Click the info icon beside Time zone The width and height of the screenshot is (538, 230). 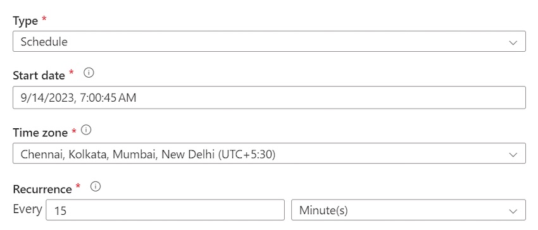click(x=87, y=130)
